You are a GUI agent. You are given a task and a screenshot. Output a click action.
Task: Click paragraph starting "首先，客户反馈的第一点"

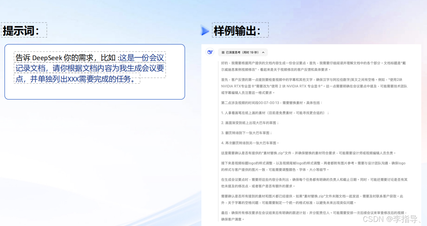(x=314, y=86)
